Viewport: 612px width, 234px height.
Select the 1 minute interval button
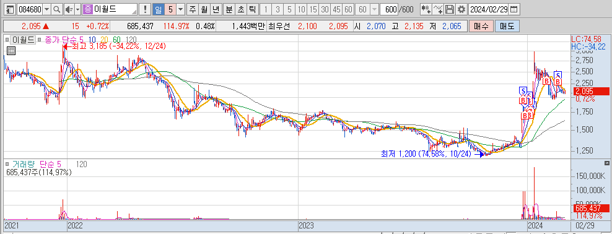pos(265,9)
